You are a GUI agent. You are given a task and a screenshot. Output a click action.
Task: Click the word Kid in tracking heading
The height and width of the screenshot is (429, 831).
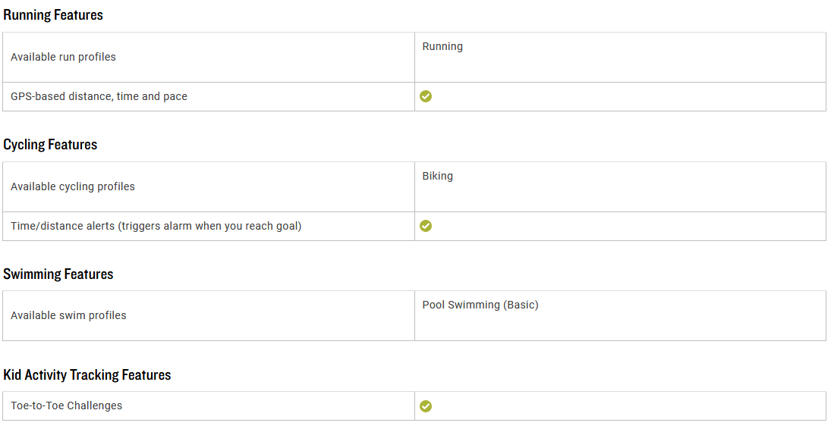[12, 375]
